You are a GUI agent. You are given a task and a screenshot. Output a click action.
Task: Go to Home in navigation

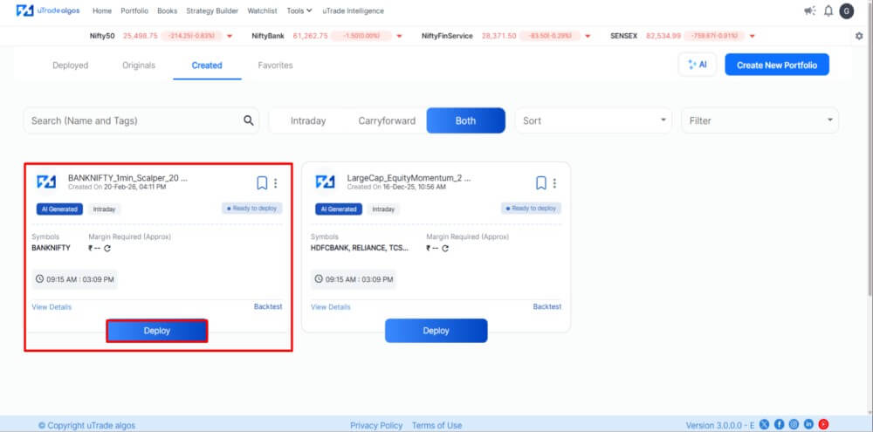[x=102, y=10]
